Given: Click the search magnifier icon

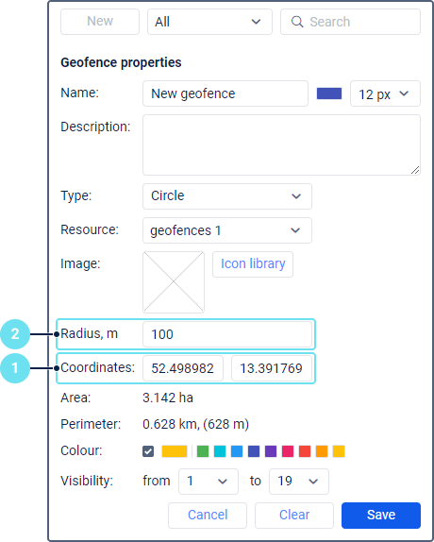Looking at the screenshot, I should click(297, 22).
